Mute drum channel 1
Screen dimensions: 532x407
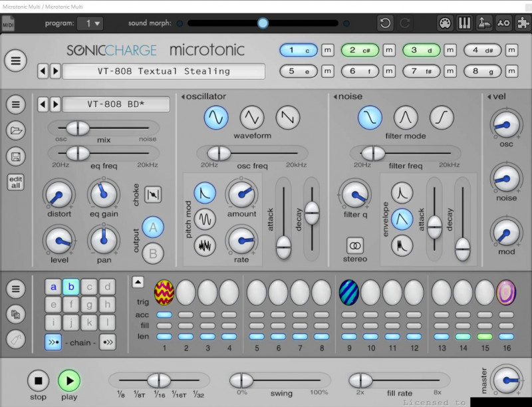[328, 51]
